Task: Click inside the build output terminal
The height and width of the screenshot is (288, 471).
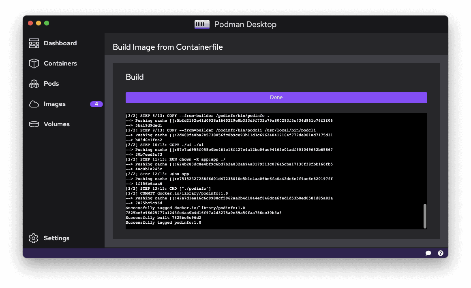Action: 276,171
